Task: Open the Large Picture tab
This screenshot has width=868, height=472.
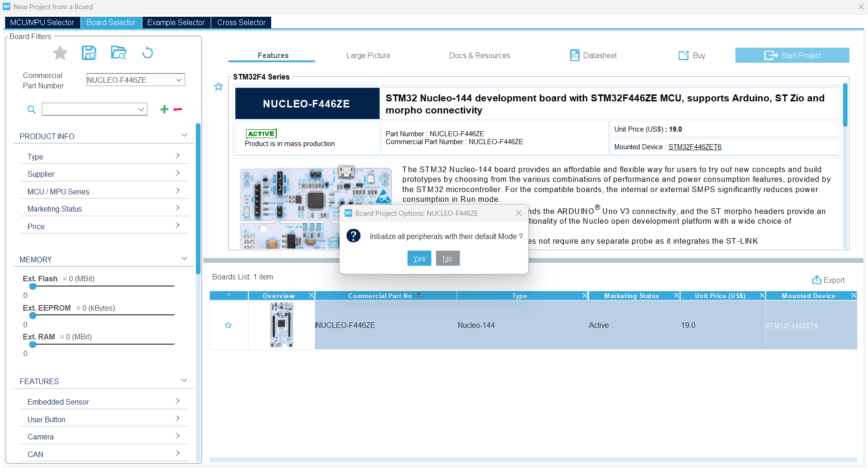Action: click(368, 55)
